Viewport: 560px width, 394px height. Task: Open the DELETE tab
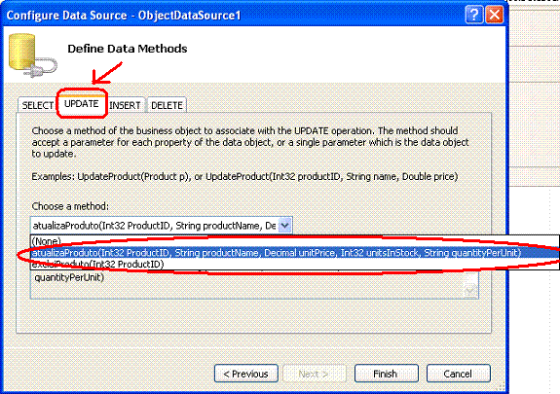coord(167,105)
